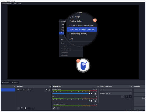
Task: Click the Scene Transitions panel title
Action: (x=106, y=87)
